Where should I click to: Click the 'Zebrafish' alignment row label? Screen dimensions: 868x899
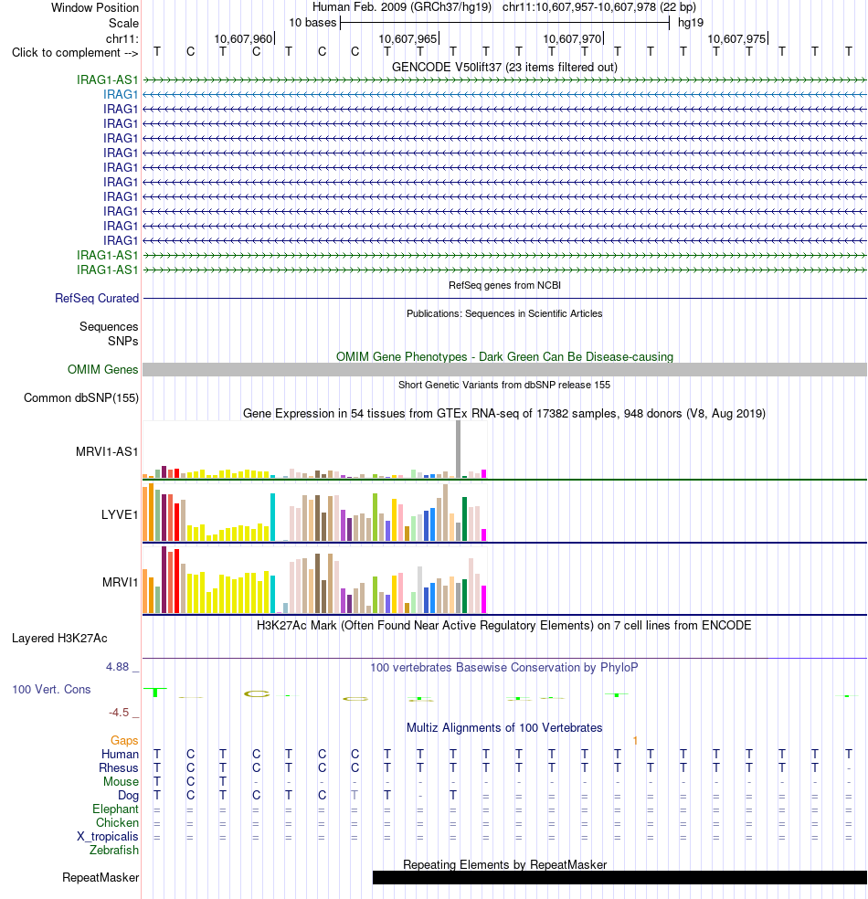click(114, 851)
